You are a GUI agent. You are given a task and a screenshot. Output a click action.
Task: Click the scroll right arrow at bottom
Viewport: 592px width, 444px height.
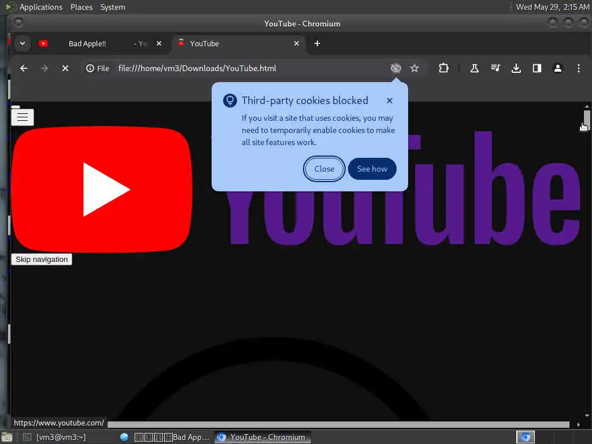click(x=578, y=424)
